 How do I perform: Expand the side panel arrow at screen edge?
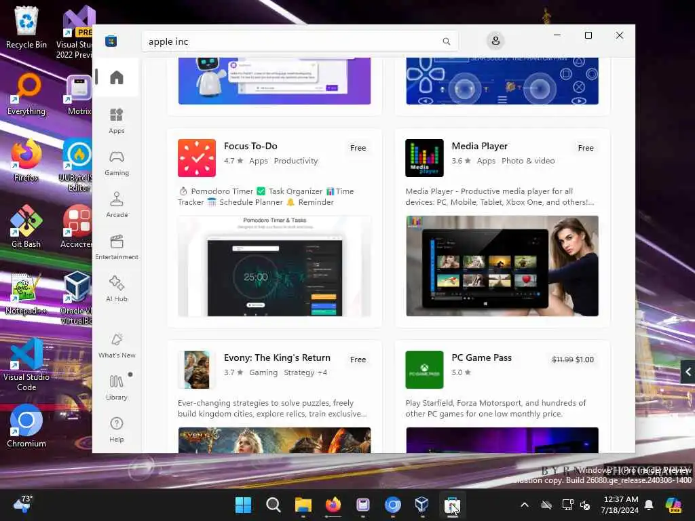pyautogui.click(x=688, y=372)
